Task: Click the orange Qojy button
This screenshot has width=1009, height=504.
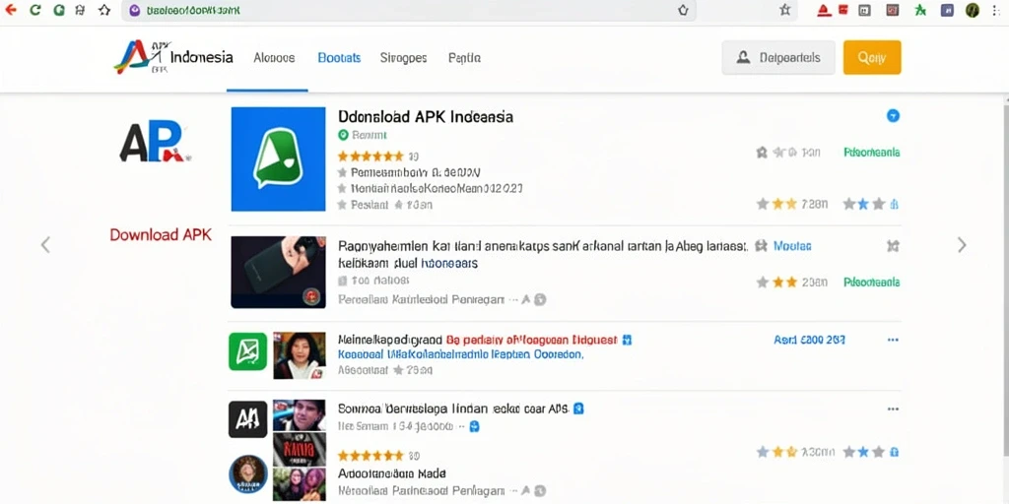Action: (872, 58)
